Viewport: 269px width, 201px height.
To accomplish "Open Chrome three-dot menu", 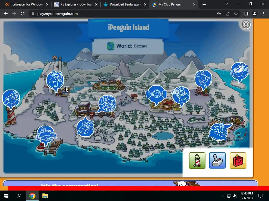I will (263, 14).
